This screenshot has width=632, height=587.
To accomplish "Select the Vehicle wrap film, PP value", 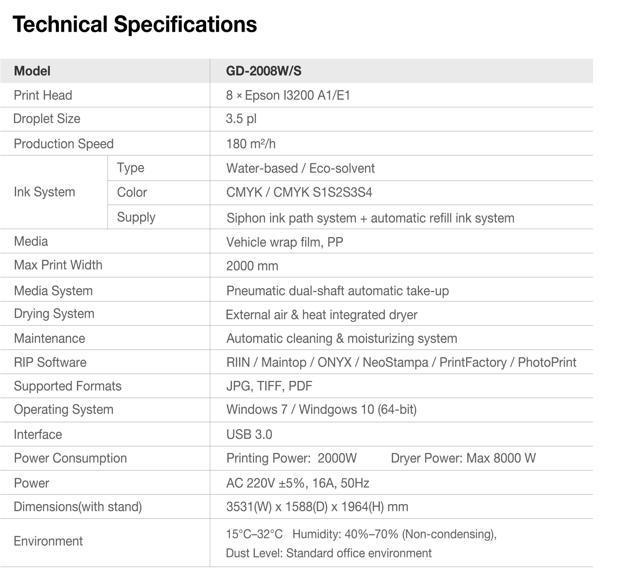I will (284, 242).
